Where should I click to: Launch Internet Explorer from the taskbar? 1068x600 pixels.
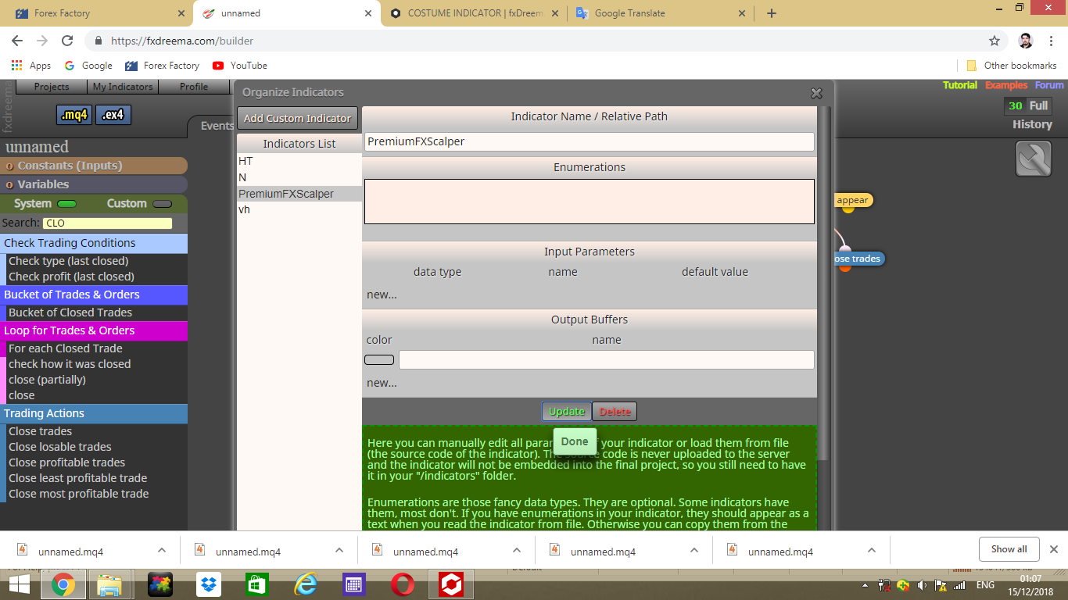[306, 584]
